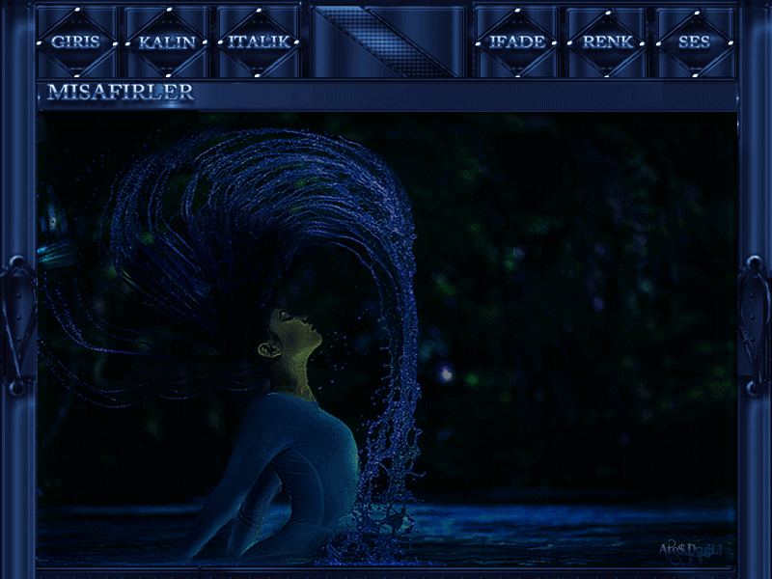
Task: Click the woman's face in the artwork
Action: pyautogui.click(x=301, y=333)
